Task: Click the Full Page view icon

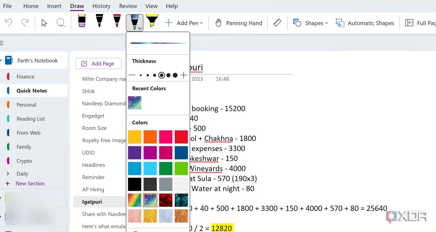Action: click(x=409, y=23)
